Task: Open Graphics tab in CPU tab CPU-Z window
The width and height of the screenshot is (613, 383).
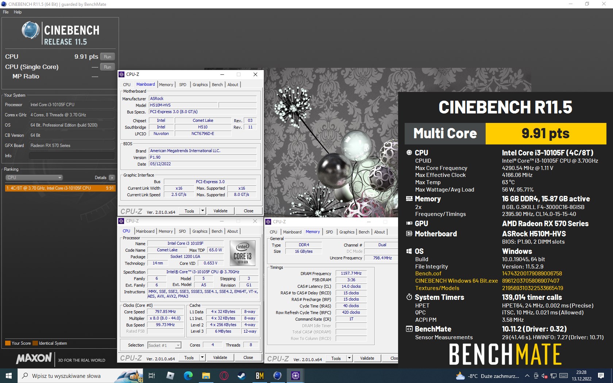Action: [200, 231]
